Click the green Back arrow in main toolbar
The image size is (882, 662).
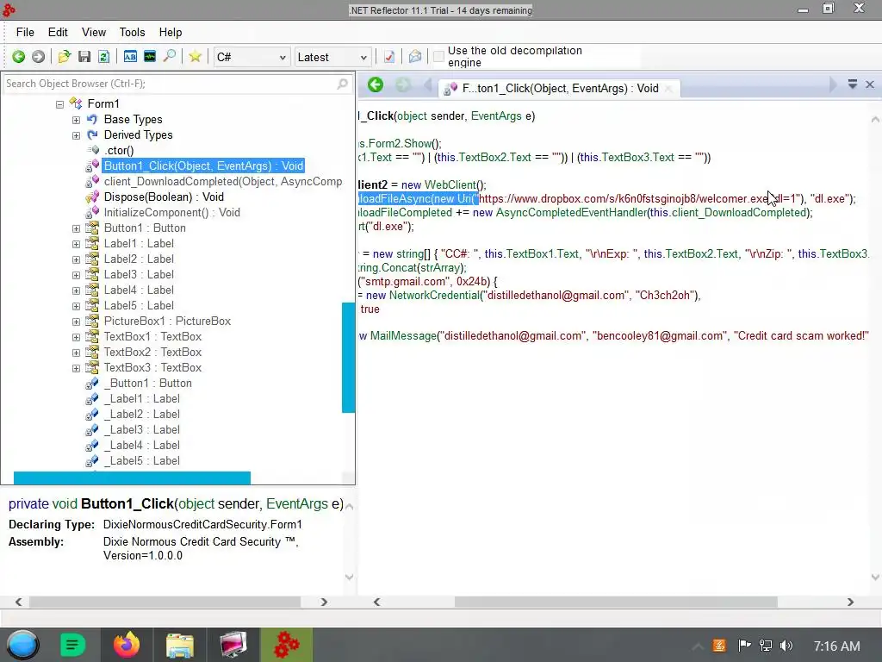coord(19,57)
